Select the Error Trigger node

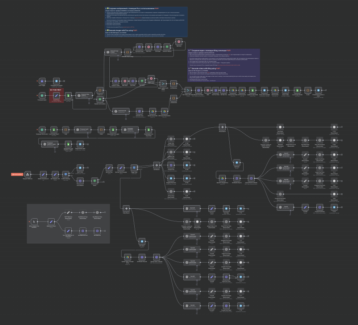42,81
